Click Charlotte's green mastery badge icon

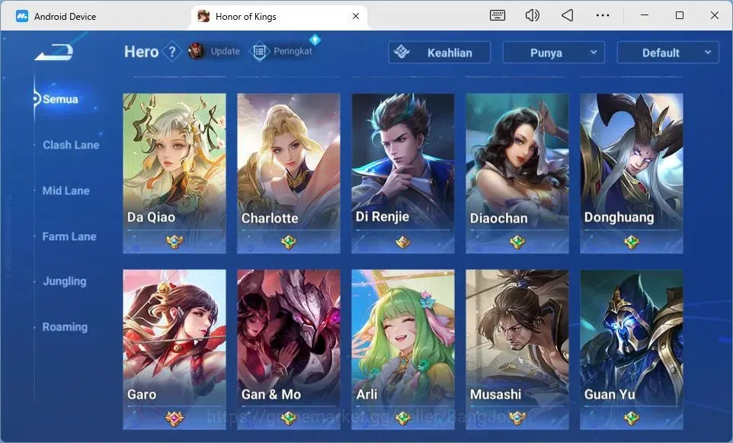click(289, 242)
